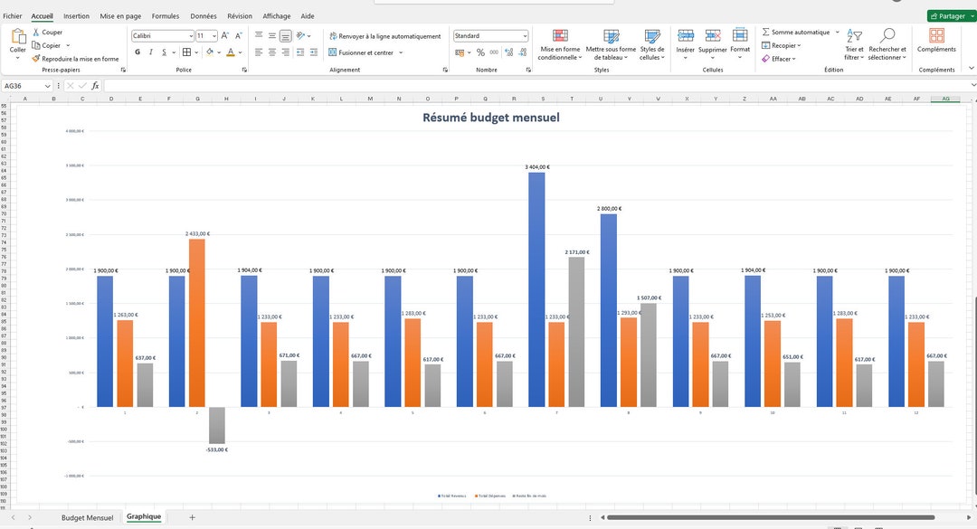This screenshot has width=977, height=529.
Task: Click the fill color bucket icon
Action: coord(210,52)
